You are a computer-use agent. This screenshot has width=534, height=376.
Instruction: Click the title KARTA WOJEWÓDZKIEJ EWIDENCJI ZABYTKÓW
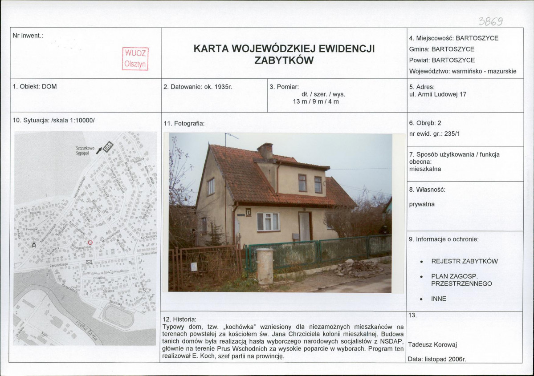point(284,54)
